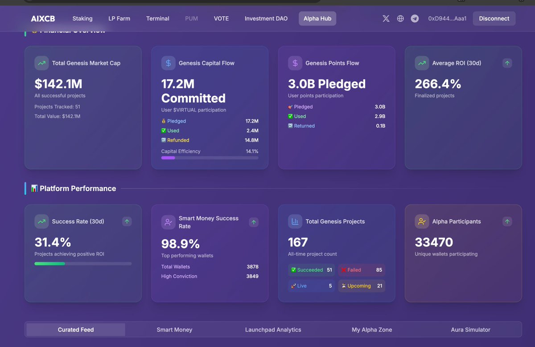The image size is (535, 347).
Task: Open the Launchpad Analytics tab
Action: pos(273,330)
